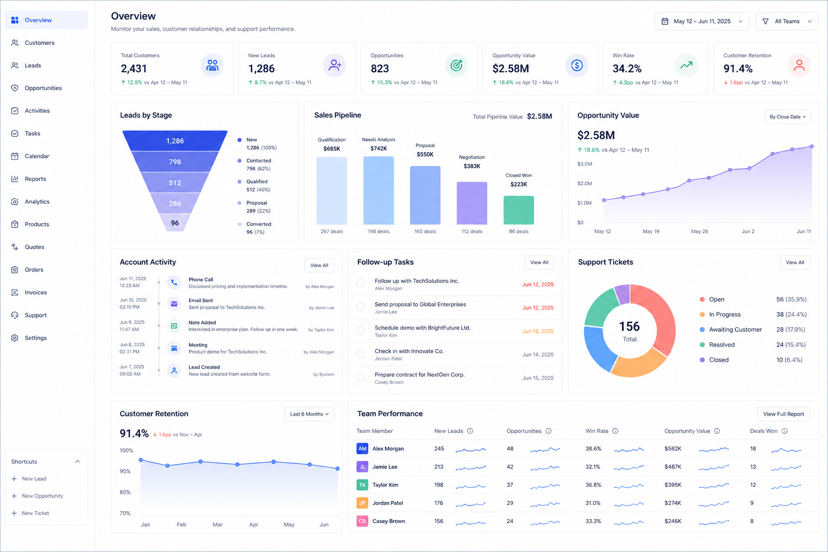Viewport: 828px width, 552px height.
Task: Tick the 'Schedule demo with BrightFuture Ltd.' checkbox
Action: pos(361,330)
